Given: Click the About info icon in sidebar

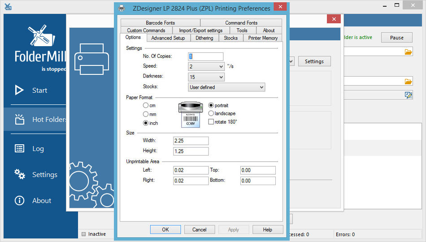Looking at the screenshot, I should 19,200.
